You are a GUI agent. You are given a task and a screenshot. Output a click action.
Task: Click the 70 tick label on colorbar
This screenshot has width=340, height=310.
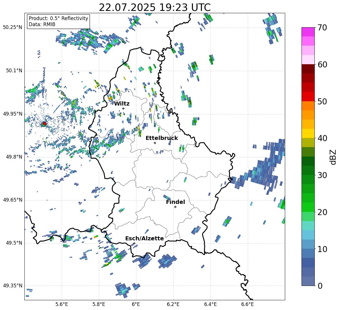point(322,28)
